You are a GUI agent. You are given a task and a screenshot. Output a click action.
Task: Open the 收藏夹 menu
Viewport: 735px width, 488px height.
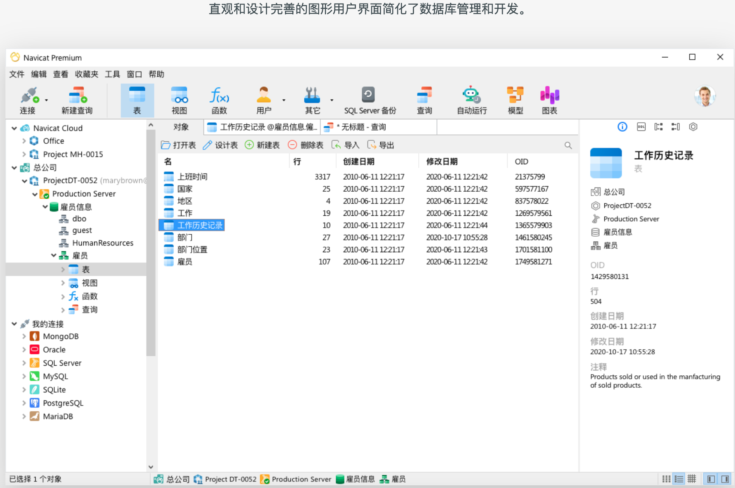pos(86,74)
